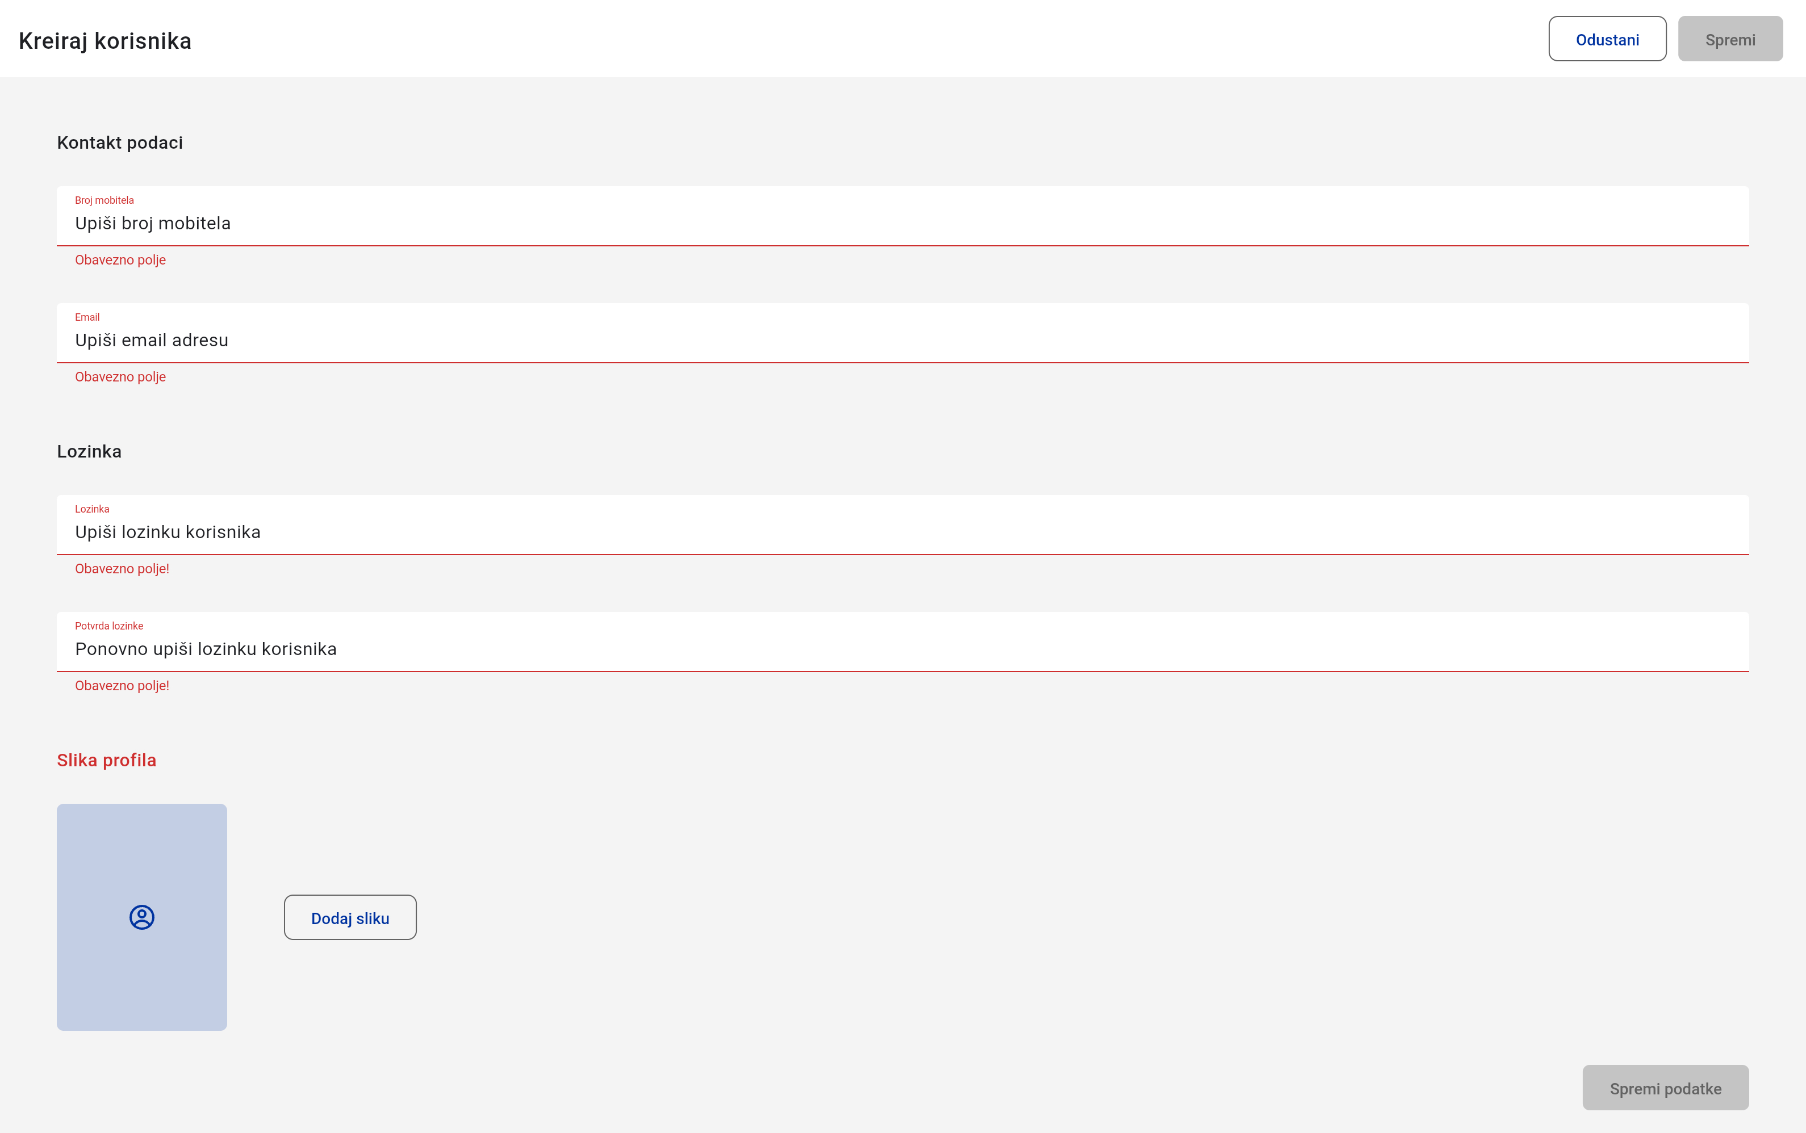The height and width of the screenshot is (1133, 1806).
Task: Click the red 'Slika profila' heading
Action: tap(106, 761)
